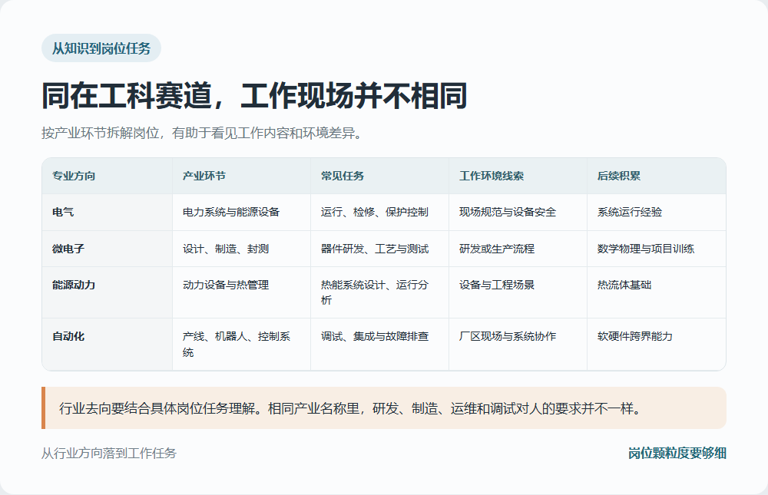Click the cell 热能系统设计、运行分析
Viewport: 768px width, 495px height.
point(379,292)
